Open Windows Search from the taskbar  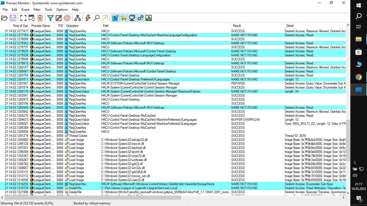pos(359,16)
